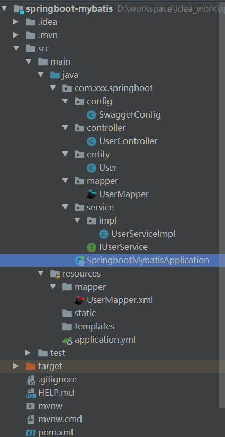Click the application.yml Spring leaf icon
Screen dimensions: 225x437
(68, 340)
